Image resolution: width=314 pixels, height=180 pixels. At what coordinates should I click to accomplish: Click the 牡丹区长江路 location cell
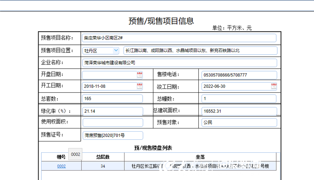[200, 166]
